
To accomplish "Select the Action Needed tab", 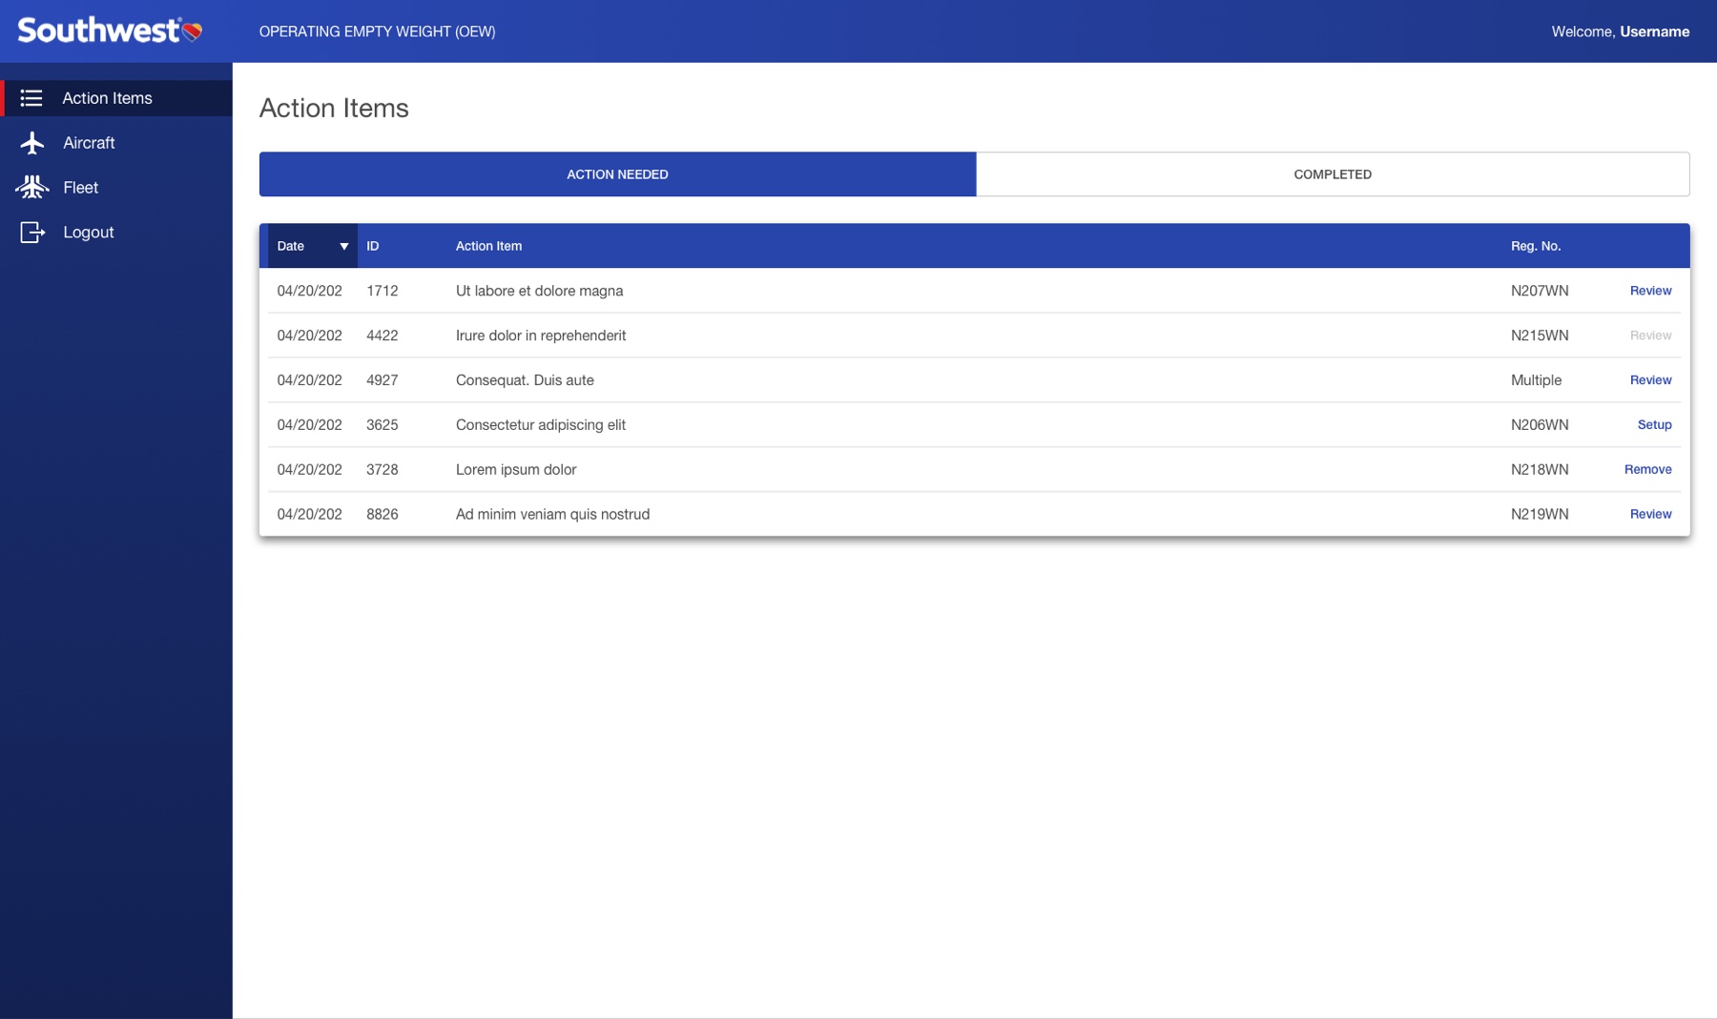I will click(617, 174).
